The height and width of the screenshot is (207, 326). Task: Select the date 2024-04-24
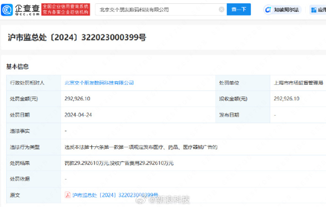[78, 115]
